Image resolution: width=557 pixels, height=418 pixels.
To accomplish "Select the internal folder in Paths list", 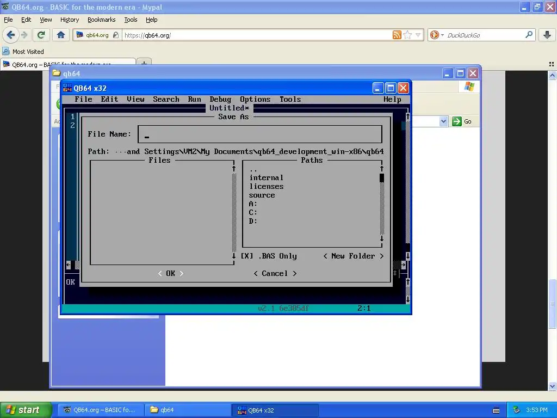I will (x=267, y=177).
